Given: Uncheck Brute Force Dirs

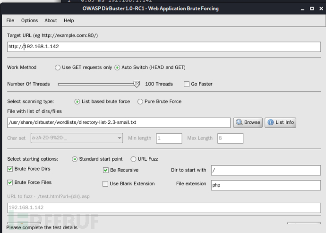Looking at the screenshot, I should (x=10, y=169).
